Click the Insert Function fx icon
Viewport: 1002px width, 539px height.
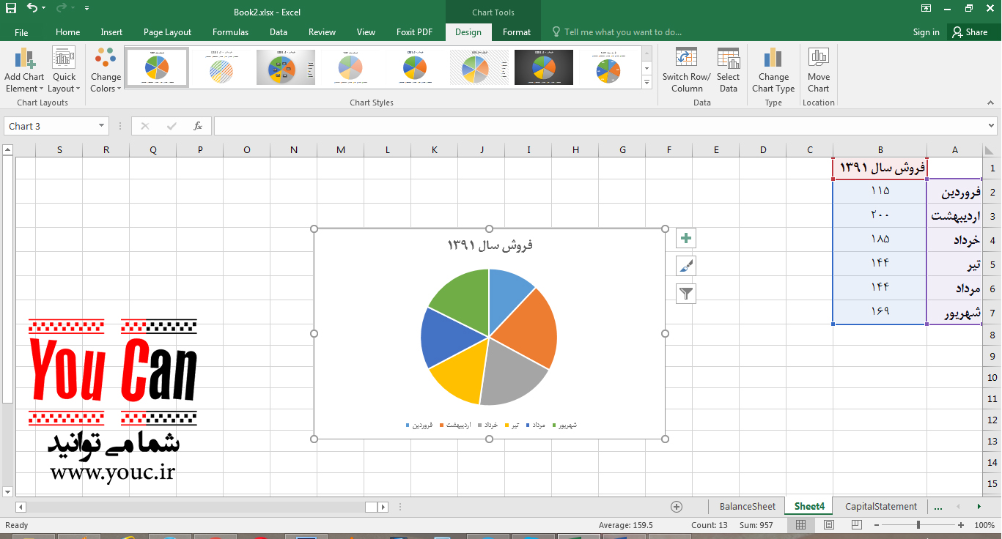(x=198, y=126)
